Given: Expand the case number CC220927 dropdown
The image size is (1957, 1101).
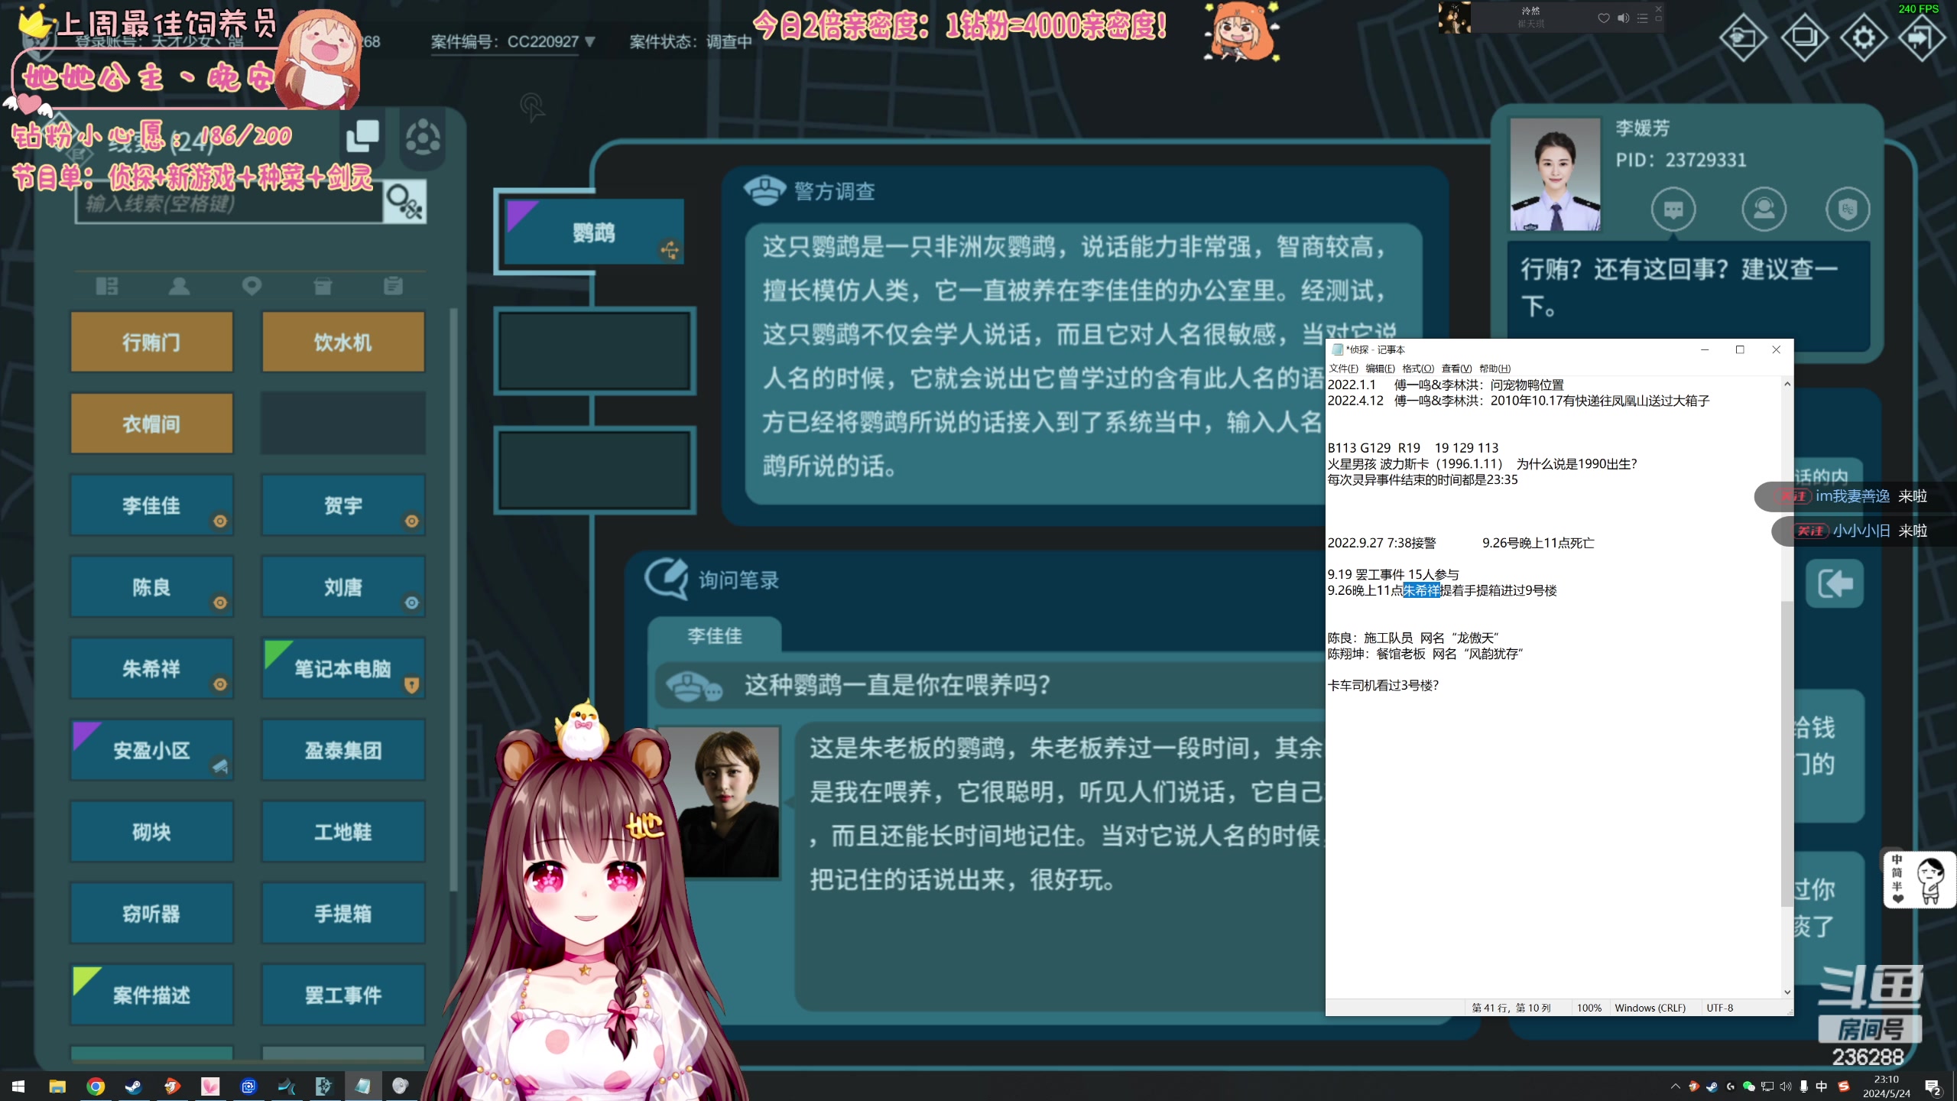Looking at the screenshot, I should point(589,41).
